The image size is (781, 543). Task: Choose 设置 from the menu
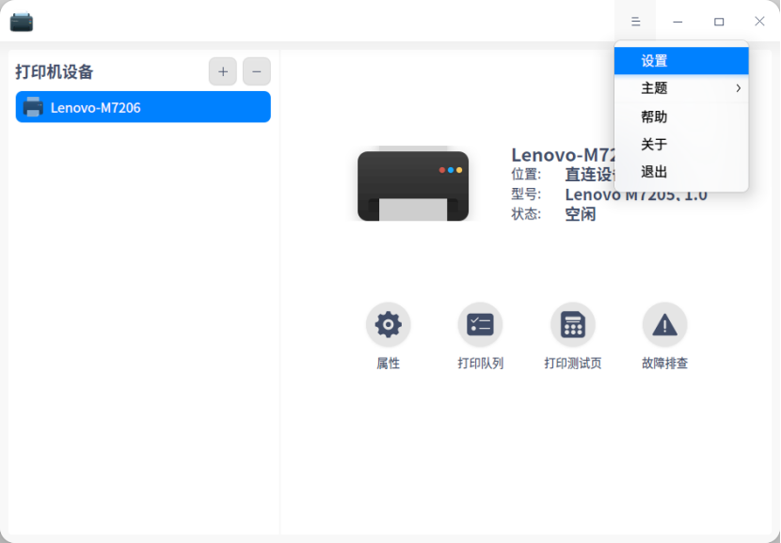pos(681,61)
